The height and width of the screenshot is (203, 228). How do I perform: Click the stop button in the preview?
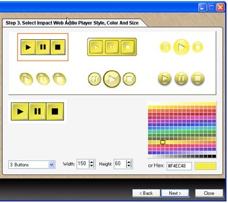click(55, 111)
